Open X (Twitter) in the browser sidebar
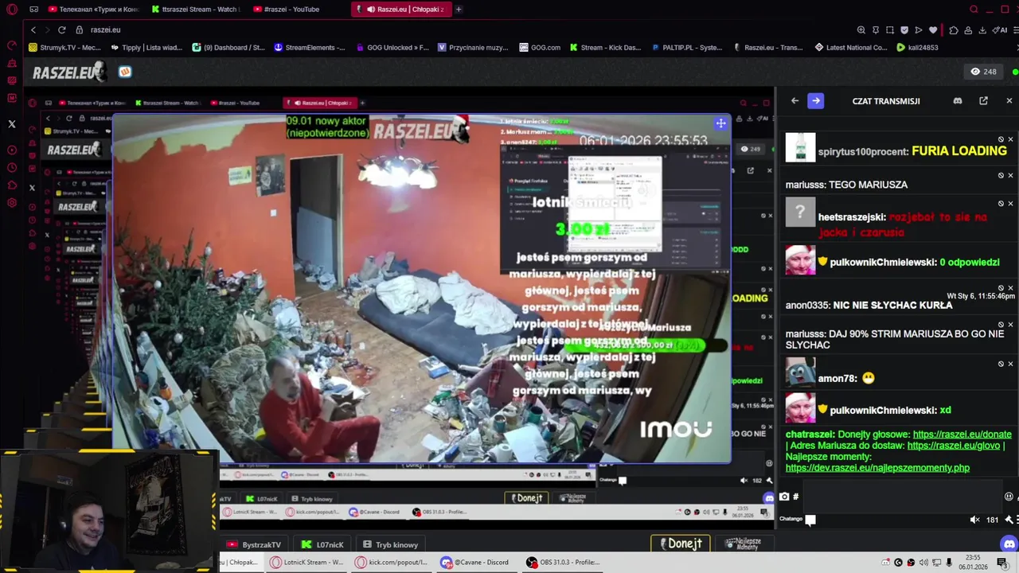This screenshot has width=1019, height=573. click(x=12, y=124)
